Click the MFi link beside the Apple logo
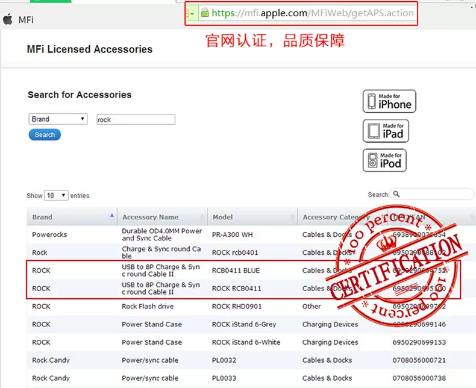The height and width of the screenshot is (388, 476). (x=26, y=20)
